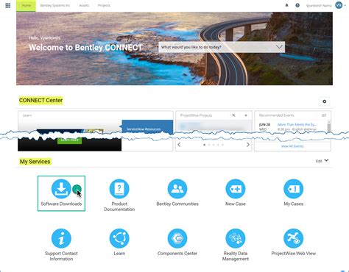349x272 pixels.
Task: Open the Bentley Systems Inc tab
Action: (x=55, y=5)
